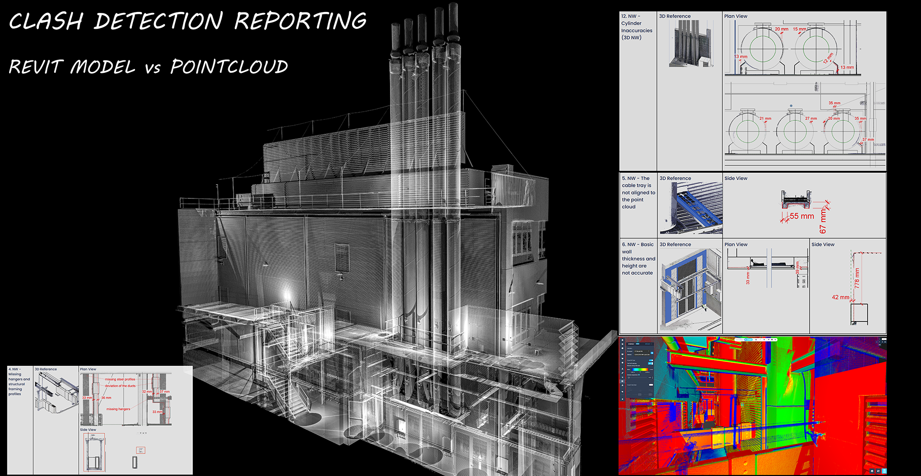This screenshot has height=476, width=921.
Task: Click the Reference field in Compare panel
Action: click(x=642, y=355)
